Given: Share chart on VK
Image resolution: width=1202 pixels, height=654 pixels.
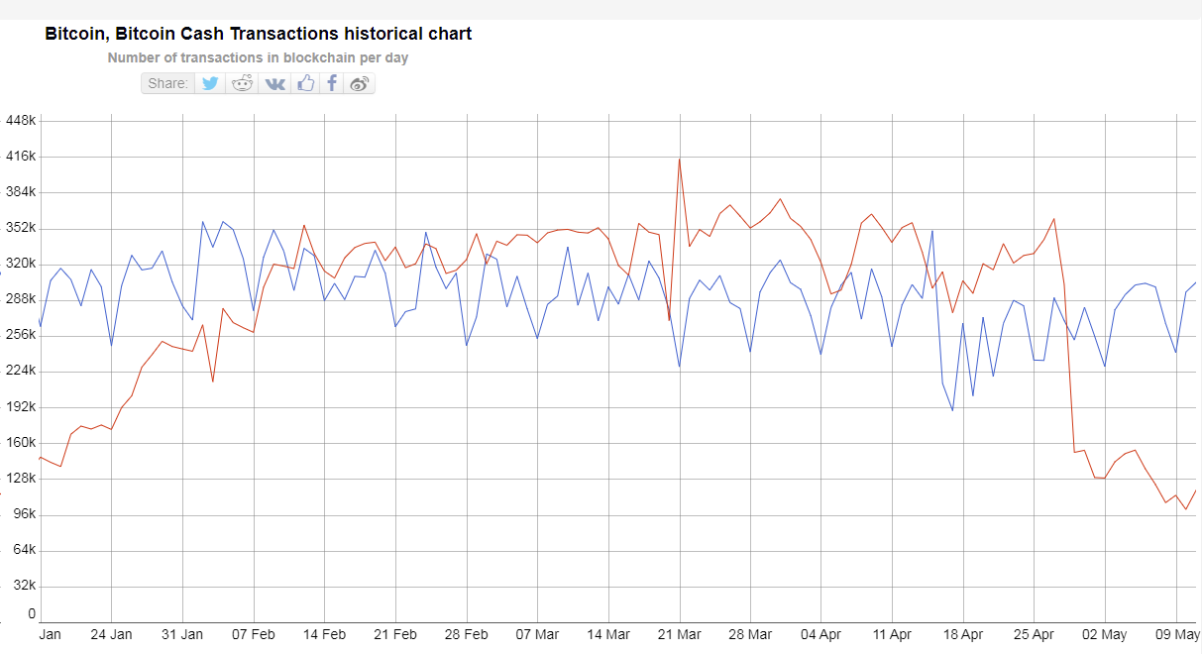Looking at the screenshot, I should 274,83.
